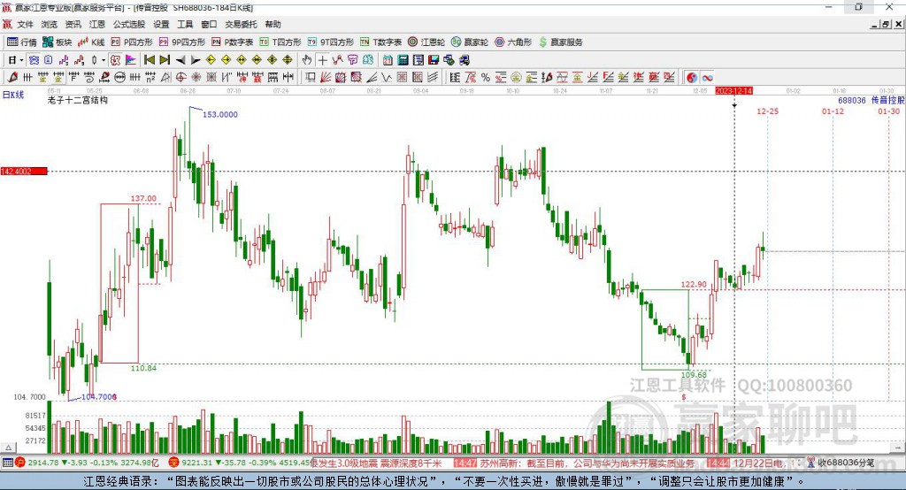The height and width of the screenshot is (490, 906).
Task: Click the 12-25 cycle date label
Action: click(x=767, y=111)
